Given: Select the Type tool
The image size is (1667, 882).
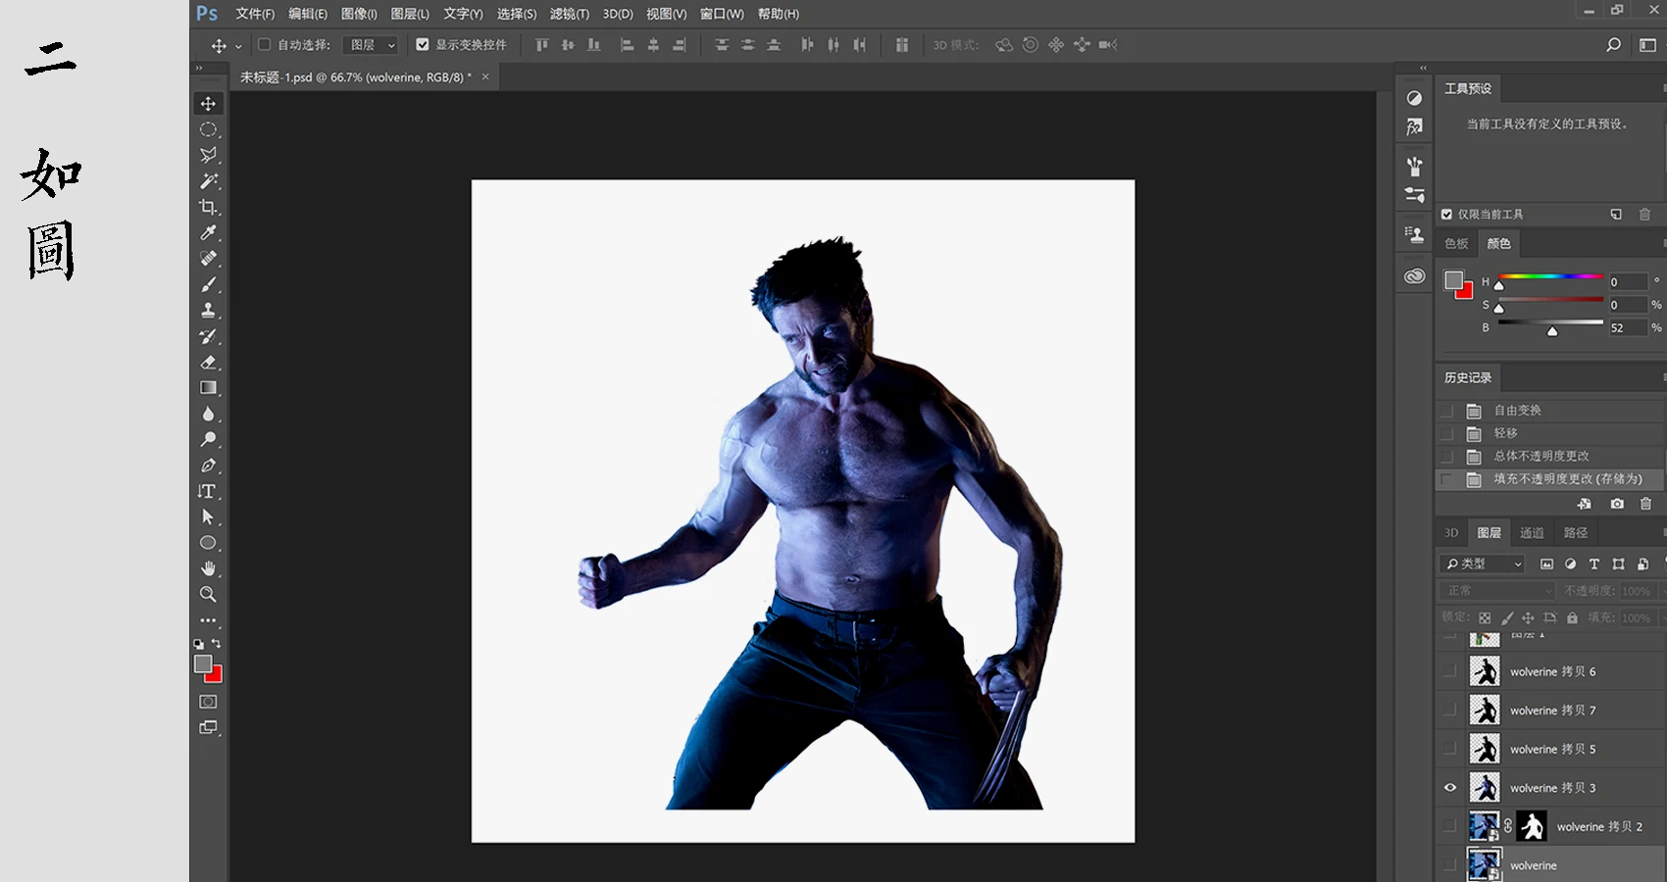Looking at the screenshot, I should click(x=208, y=491).
